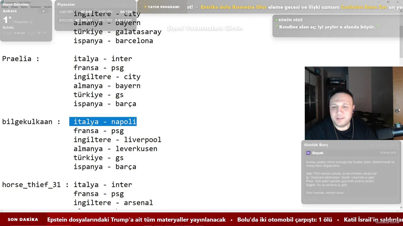
Task: Click the username 'bilgekulkaan :'
Action: pos(31,122)
